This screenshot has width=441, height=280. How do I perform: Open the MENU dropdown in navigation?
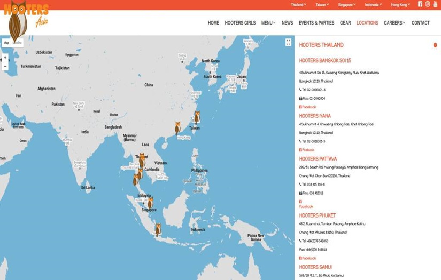point(268,23)
